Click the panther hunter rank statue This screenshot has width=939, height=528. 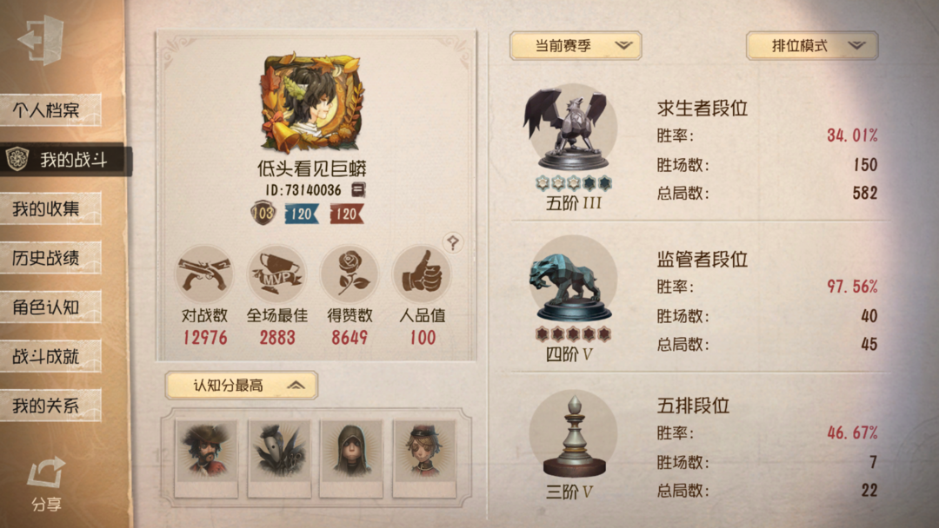pyautogui.click(x=572, y=280)
